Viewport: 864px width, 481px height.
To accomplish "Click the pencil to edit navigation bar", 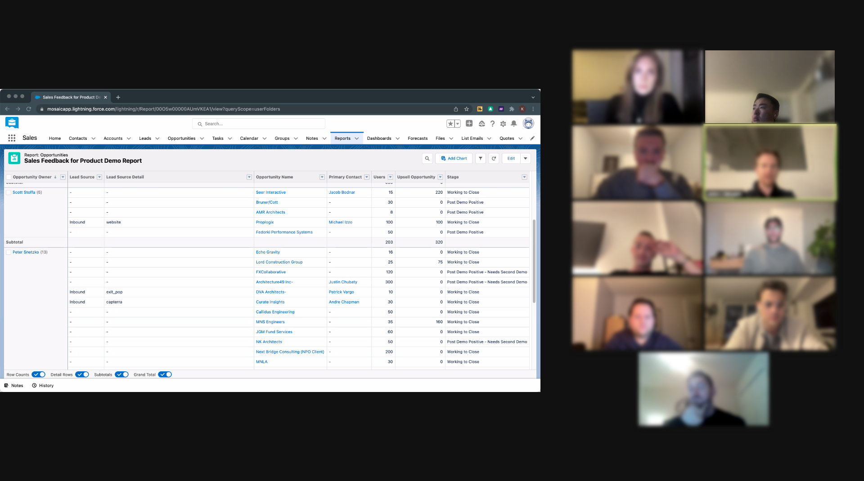I will click(x=532, y=138).
